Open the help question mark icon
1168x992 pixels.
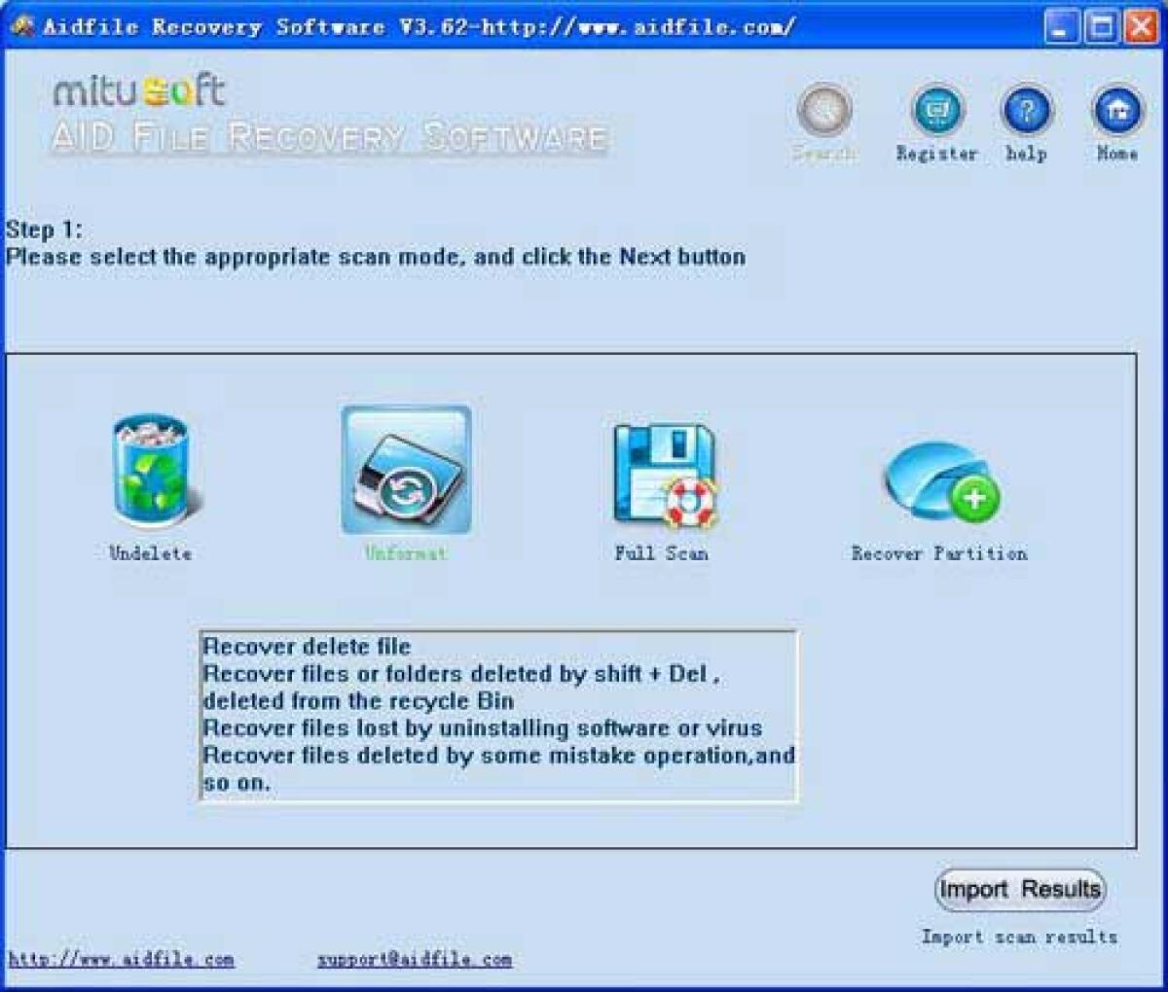point(1027,110)
